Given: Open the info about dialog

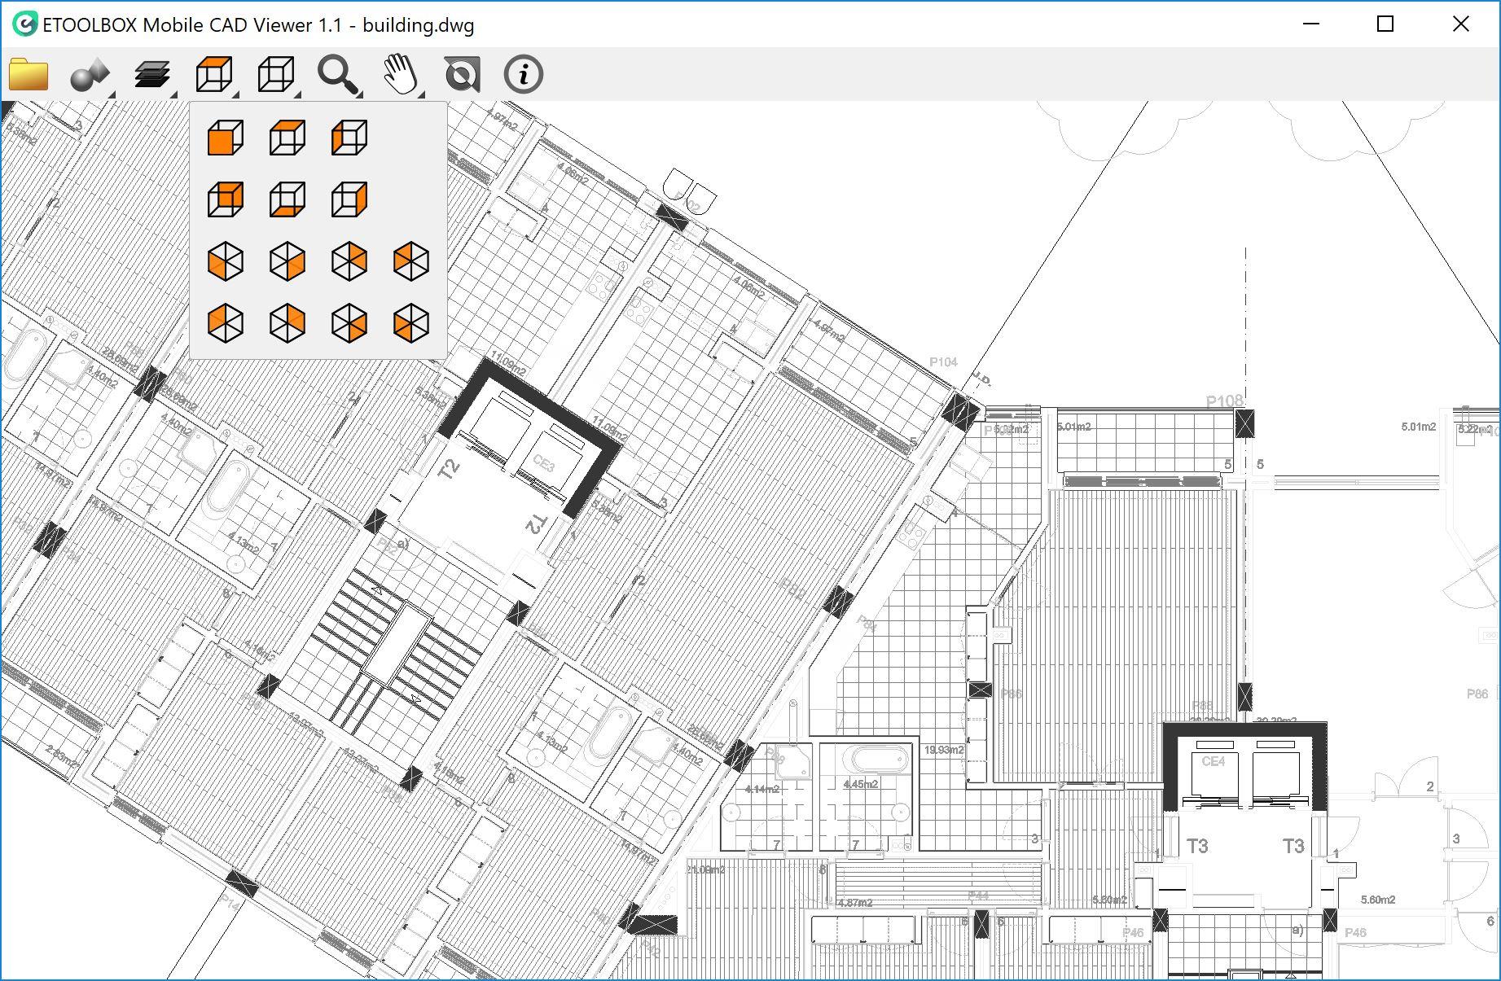Looking at the screenshot, I should click(524, 75).
